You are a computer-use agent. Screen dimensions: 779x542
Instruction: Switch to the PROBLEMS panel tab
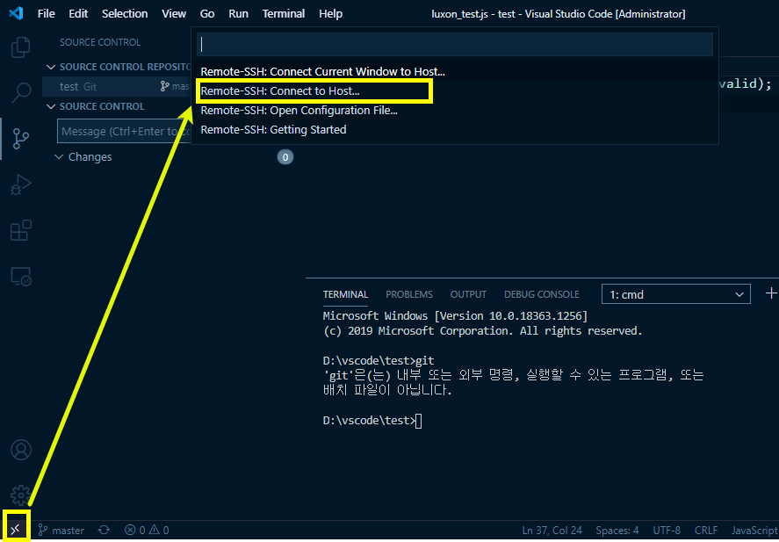[409, 294]
